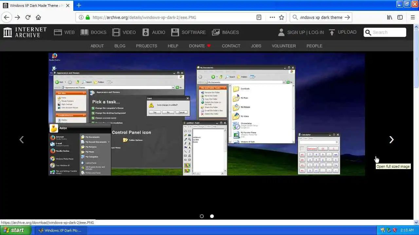
Task: Open page actions three-dot menu
Action: [272, 17]
